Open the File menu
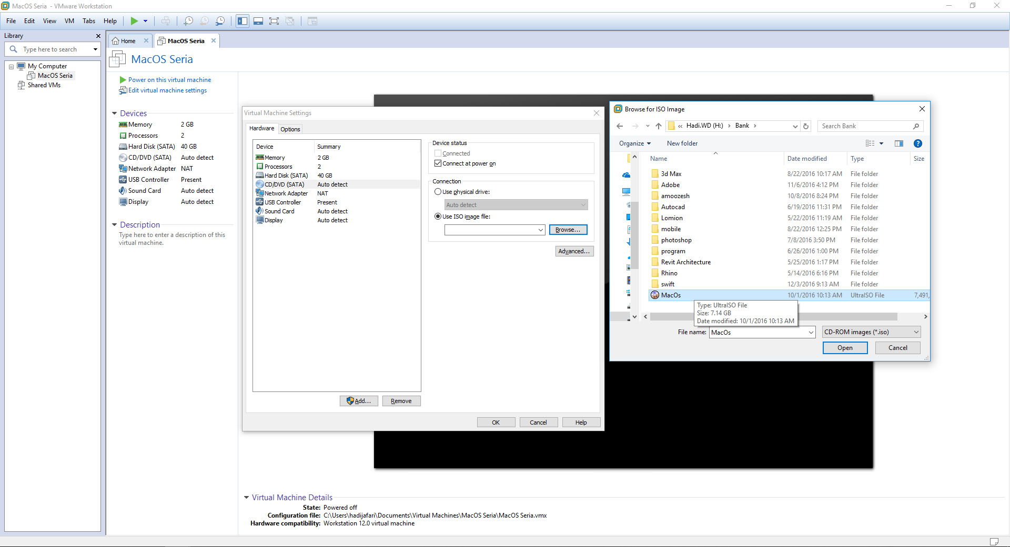Screen dimensions: 1010x547 11,21
